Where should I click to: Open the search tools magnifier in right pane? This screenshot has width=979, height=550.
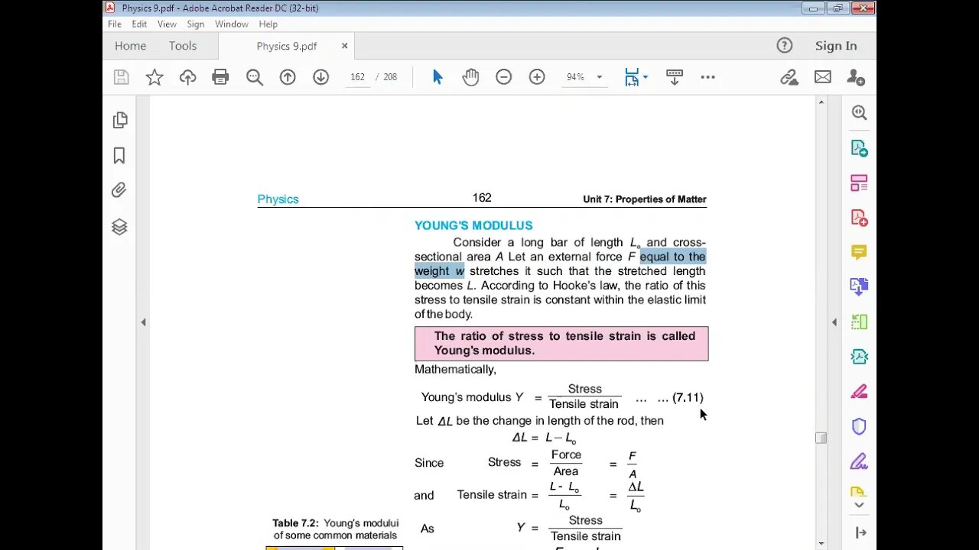tap(859, 112)
